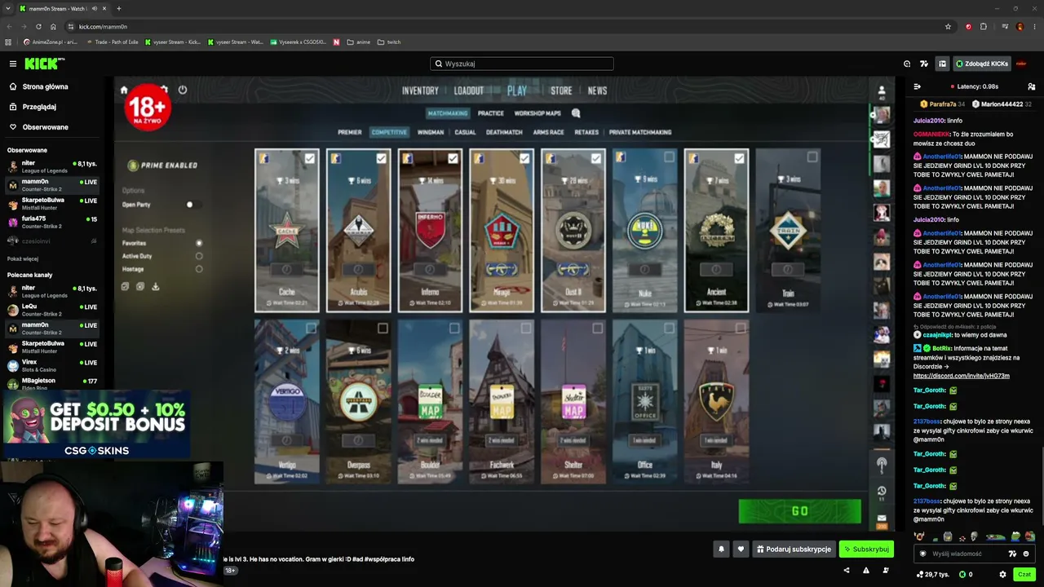
Task: Switch to the Inventory tab in CS2
Action: (x=420, y=90)
